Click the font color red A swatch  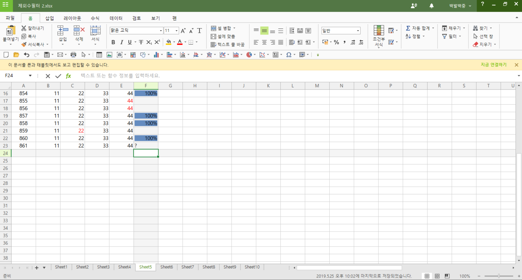180,42
